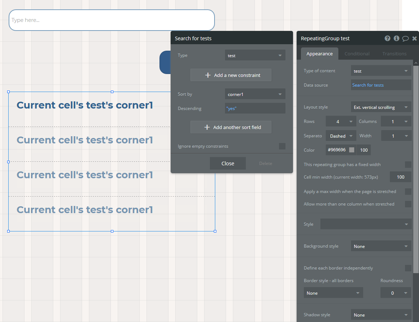The width and height of the screenshot is (419, 322).
Task: Open the comment bubble icon
Action: (405, 38)
